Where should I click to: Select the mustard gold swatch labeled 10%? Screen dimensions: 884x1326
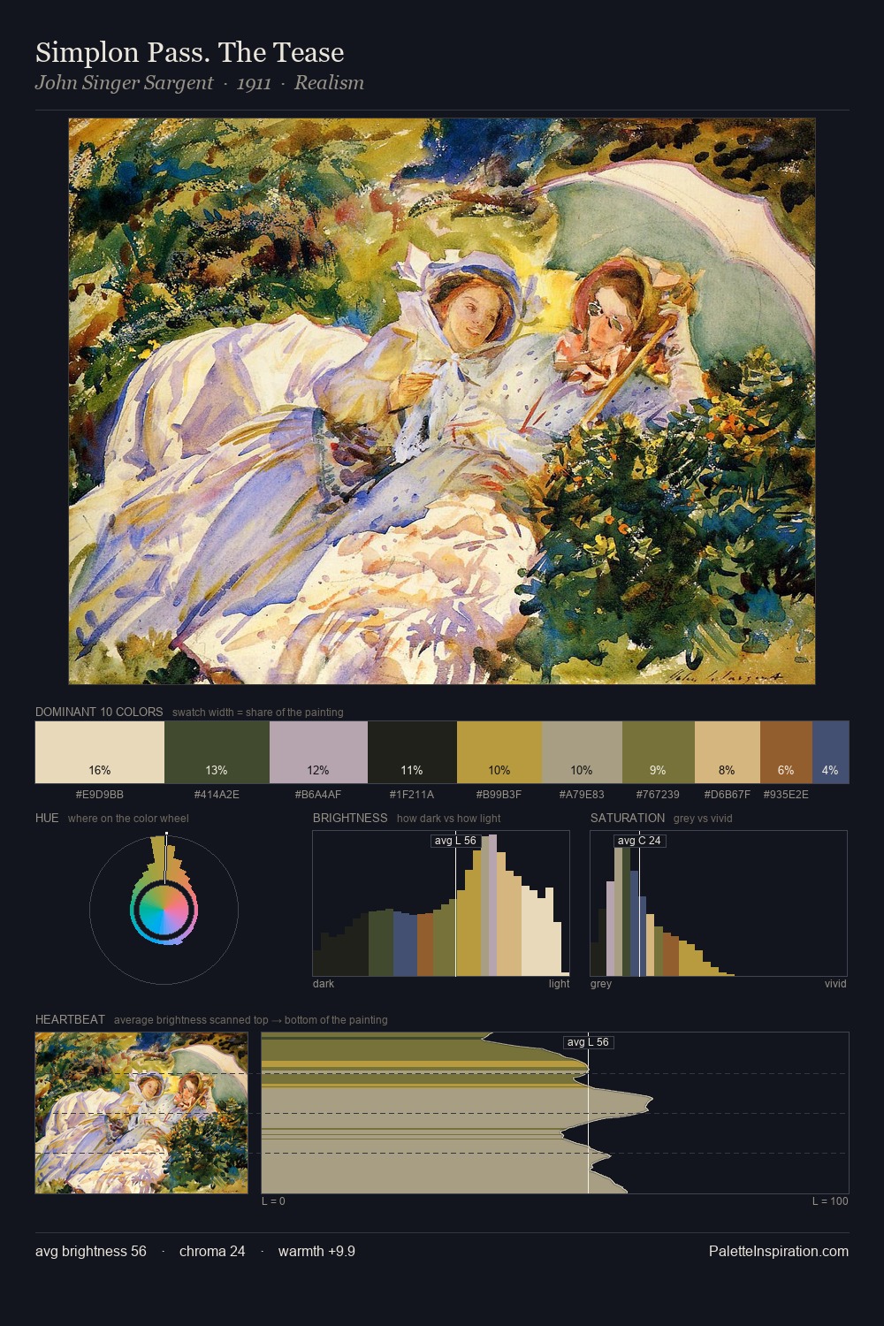[499, 752]
